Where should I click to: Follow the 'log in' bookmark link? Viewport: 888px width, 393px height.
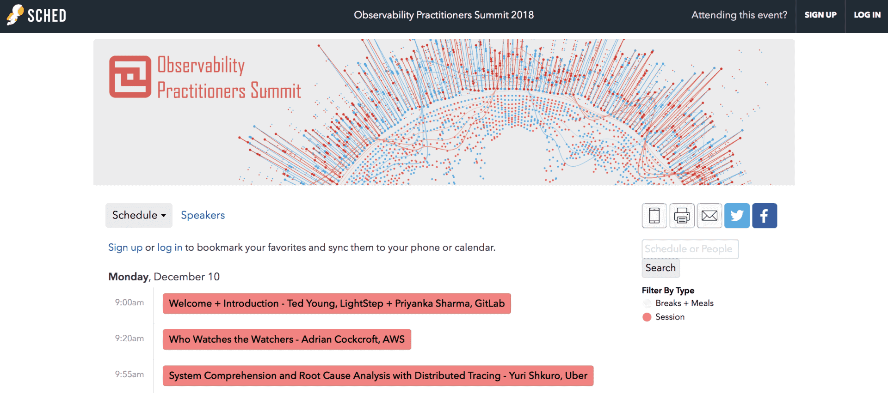tap(170, 248)
